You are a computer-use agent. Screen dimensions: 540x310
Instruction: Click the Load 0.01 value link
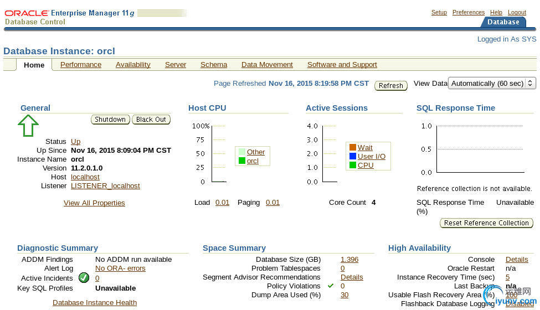point(222,202)
